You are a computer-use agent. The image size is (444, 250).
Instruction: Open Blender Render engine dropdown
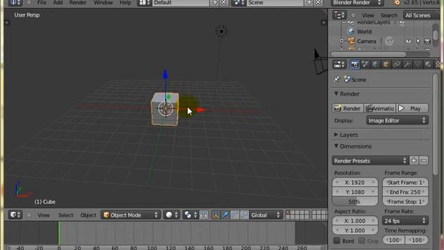358,3
